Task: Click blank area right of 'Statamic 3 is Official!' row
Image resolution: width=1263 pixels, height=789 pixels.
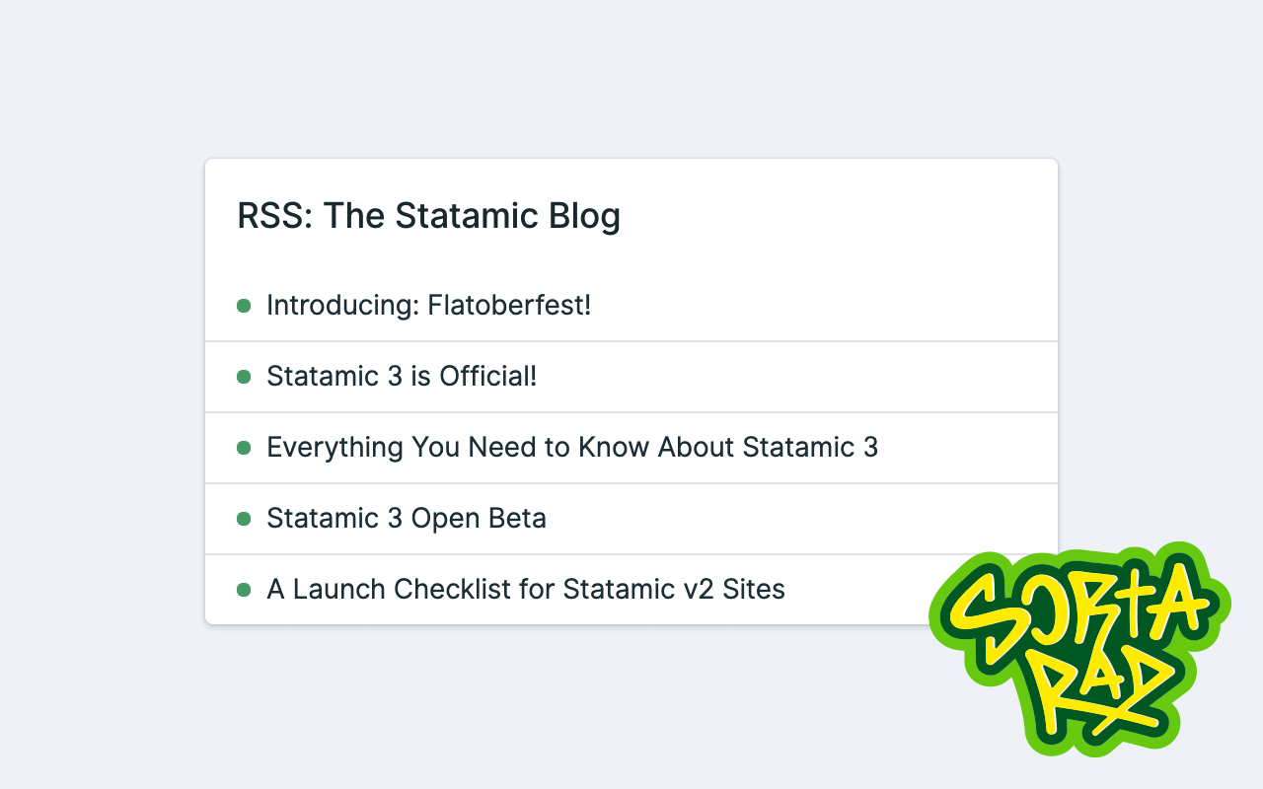Action: pyautogui.click(x=799, y=377)
